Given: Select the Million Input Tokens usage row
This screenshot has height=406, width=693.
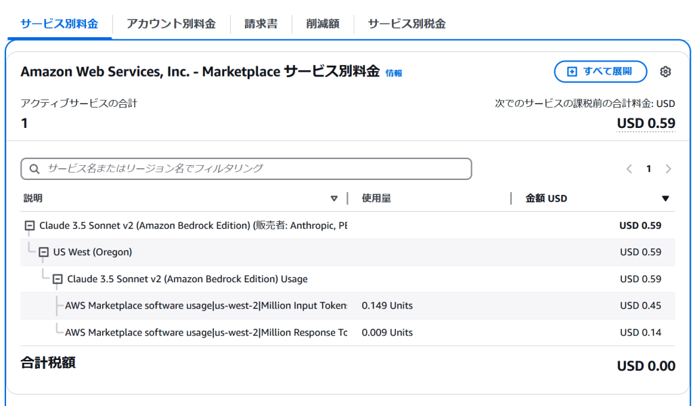Looking at the screenshot, I should point(348,306).
